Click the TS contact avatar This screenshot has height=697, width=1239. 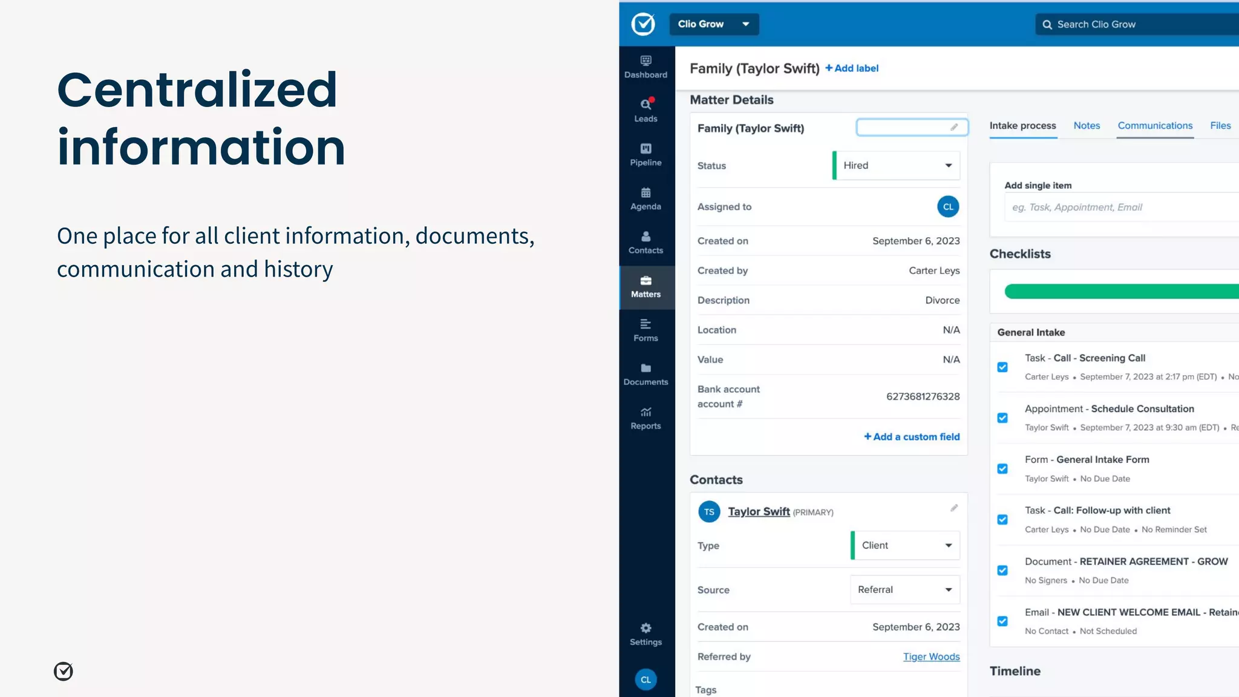(x=709, y=512)
